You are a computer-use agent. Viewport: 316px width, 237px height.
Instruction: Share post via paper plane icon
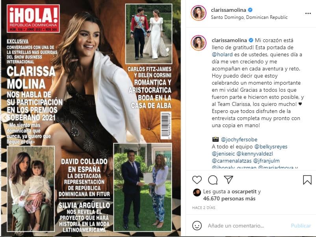(229, 180)
